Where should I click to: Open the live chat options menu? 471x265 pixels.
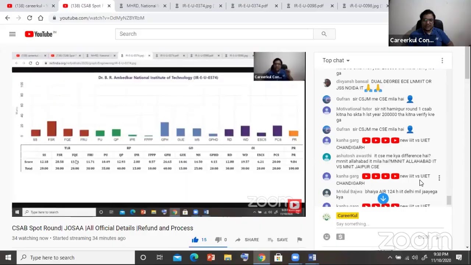(442, 60)
